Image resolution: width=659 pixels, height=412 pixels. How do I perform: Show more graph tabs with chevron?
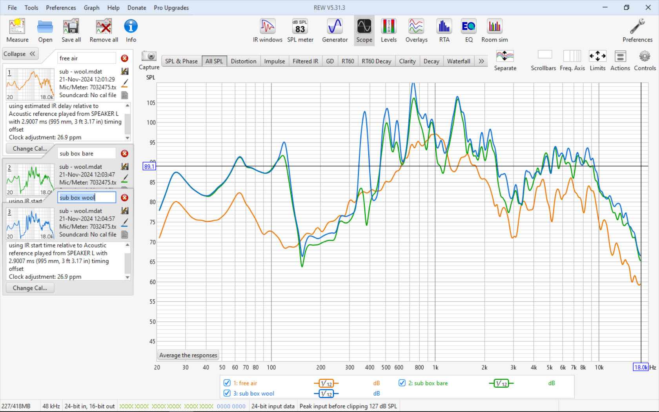pyautogui.click(x=481, y=61)
